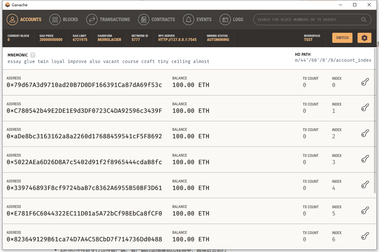Show private key for account index 3
The image size is (379, 252).
pos(365,159)
